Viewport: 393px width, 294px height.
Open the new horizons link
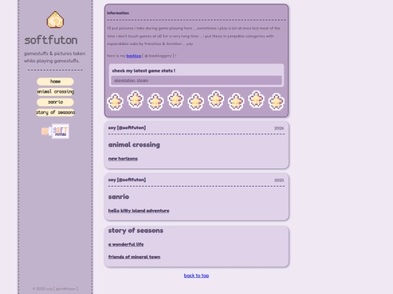pos(123,158)
